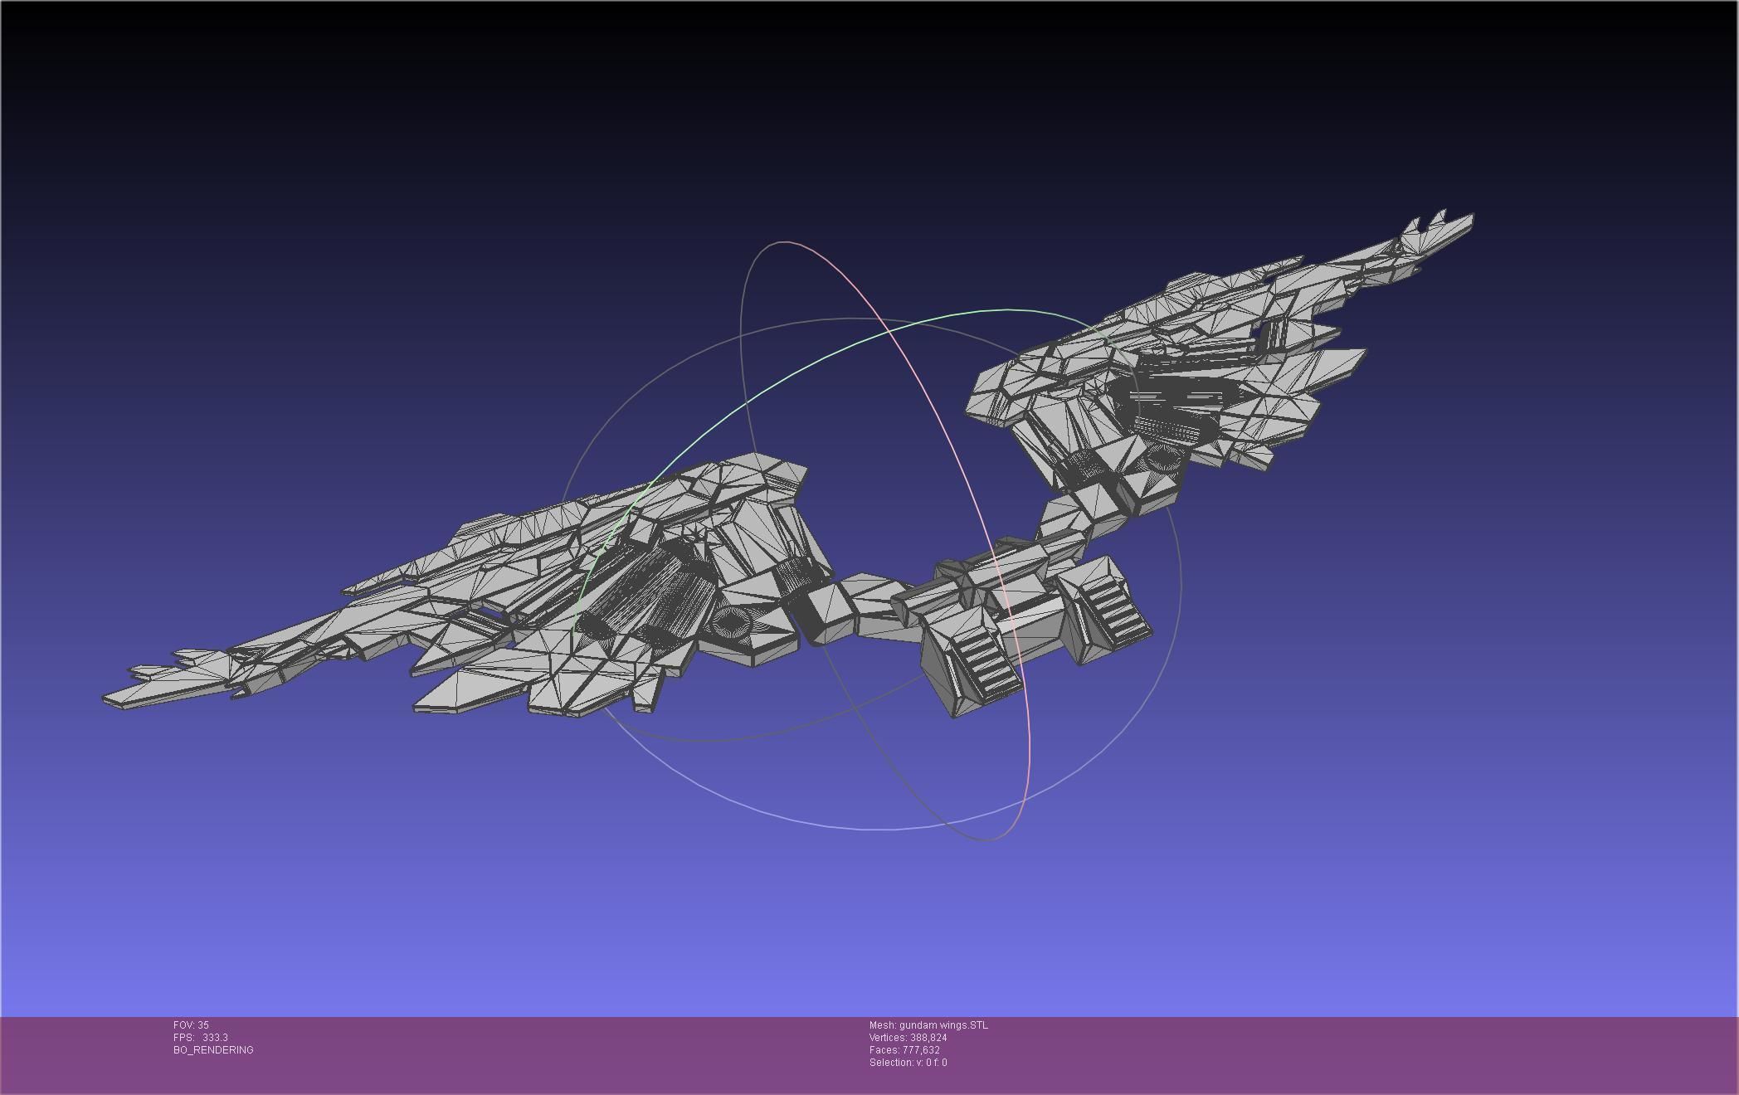
Task: Click the FPS: 333.3 readout
Action: tap(201, 1038)
